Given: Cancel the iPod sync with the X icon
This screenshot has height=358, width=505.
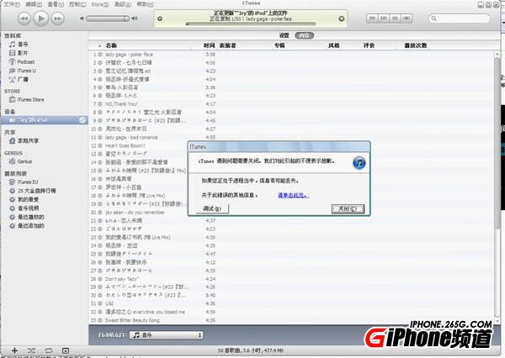Looking at the screenshot, I should (342, 18).
